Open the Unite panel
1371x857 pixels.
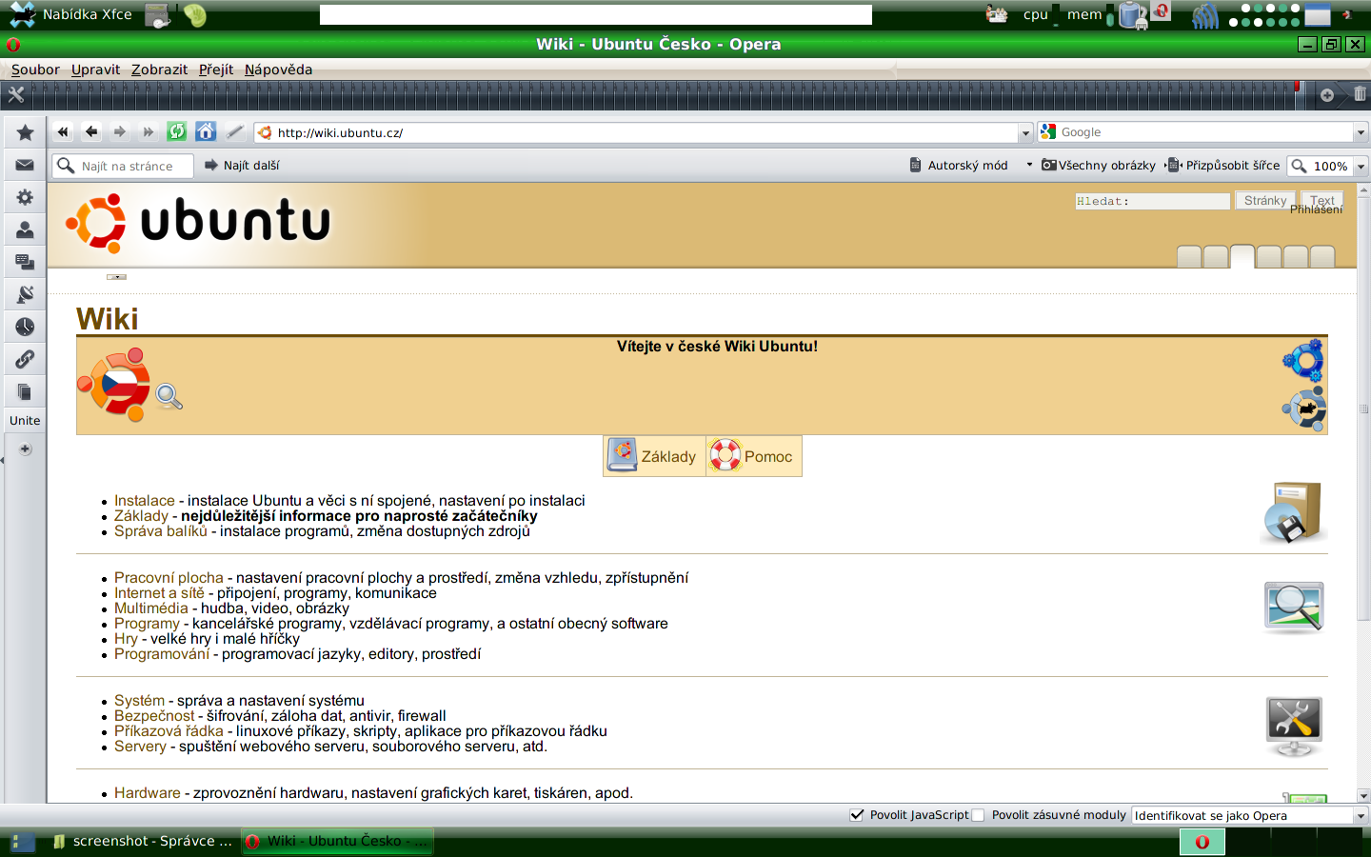[25, 420]
